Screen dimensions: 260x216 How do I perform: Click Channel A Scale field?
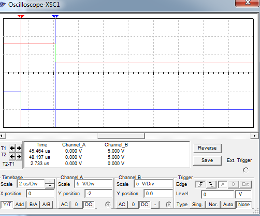93,184
